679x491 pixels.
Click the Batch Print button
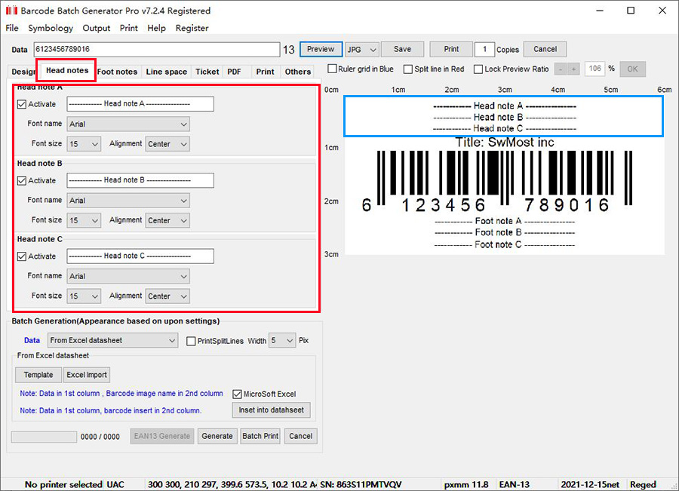[x=260, y=436]
